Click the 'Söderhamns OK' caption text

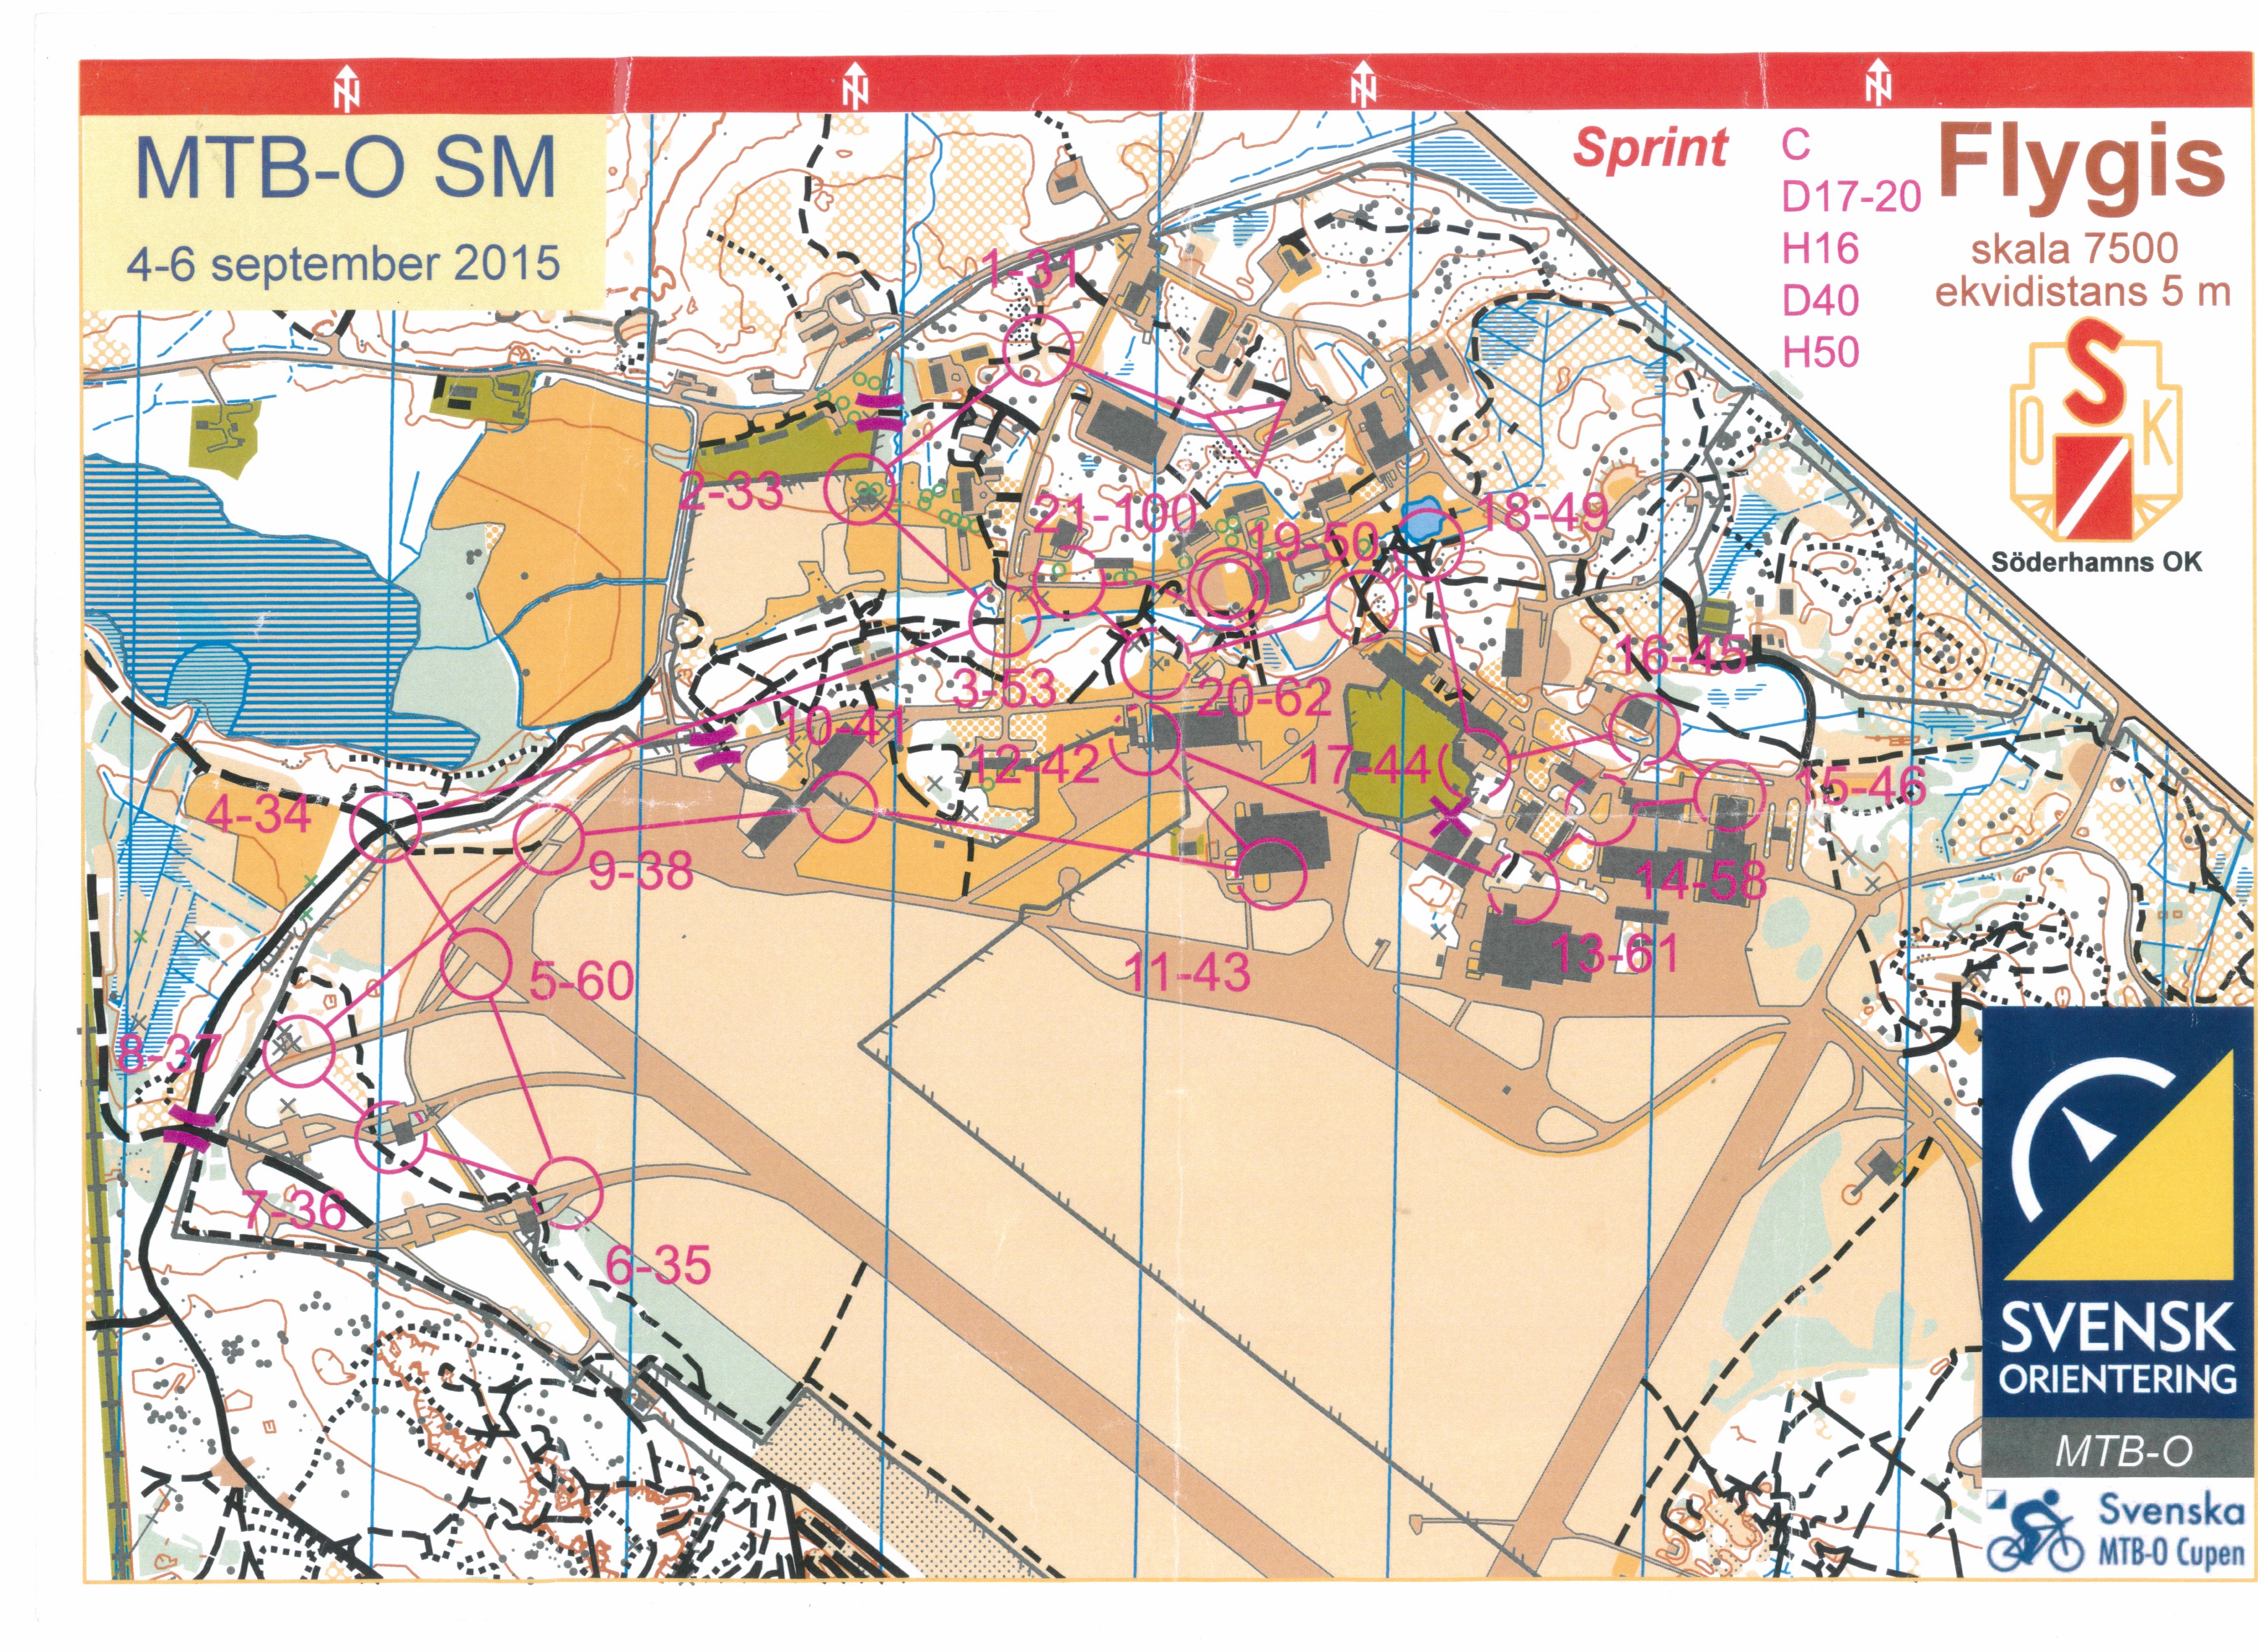tap(2096, 561)
